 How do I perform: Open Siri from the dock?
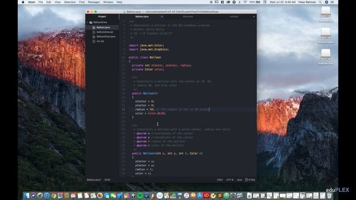coord(33,196)
